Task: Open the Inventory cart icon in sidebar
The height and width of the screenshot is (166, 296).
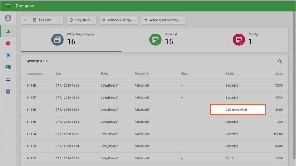Action: [8, 55]
